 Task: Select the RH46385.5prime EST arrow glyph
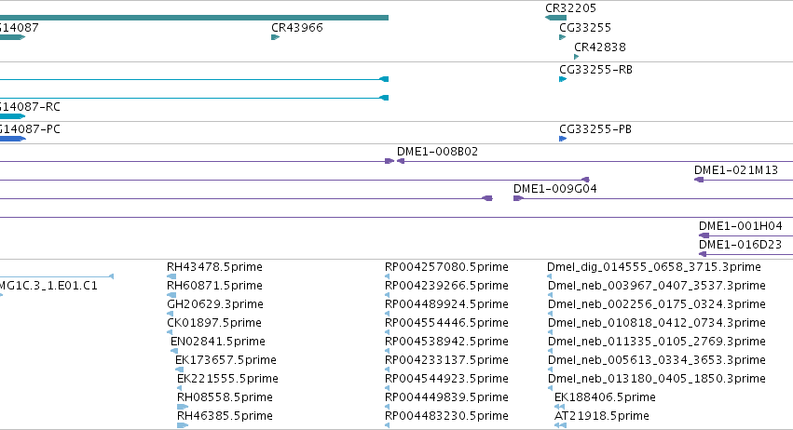[183, 425]
